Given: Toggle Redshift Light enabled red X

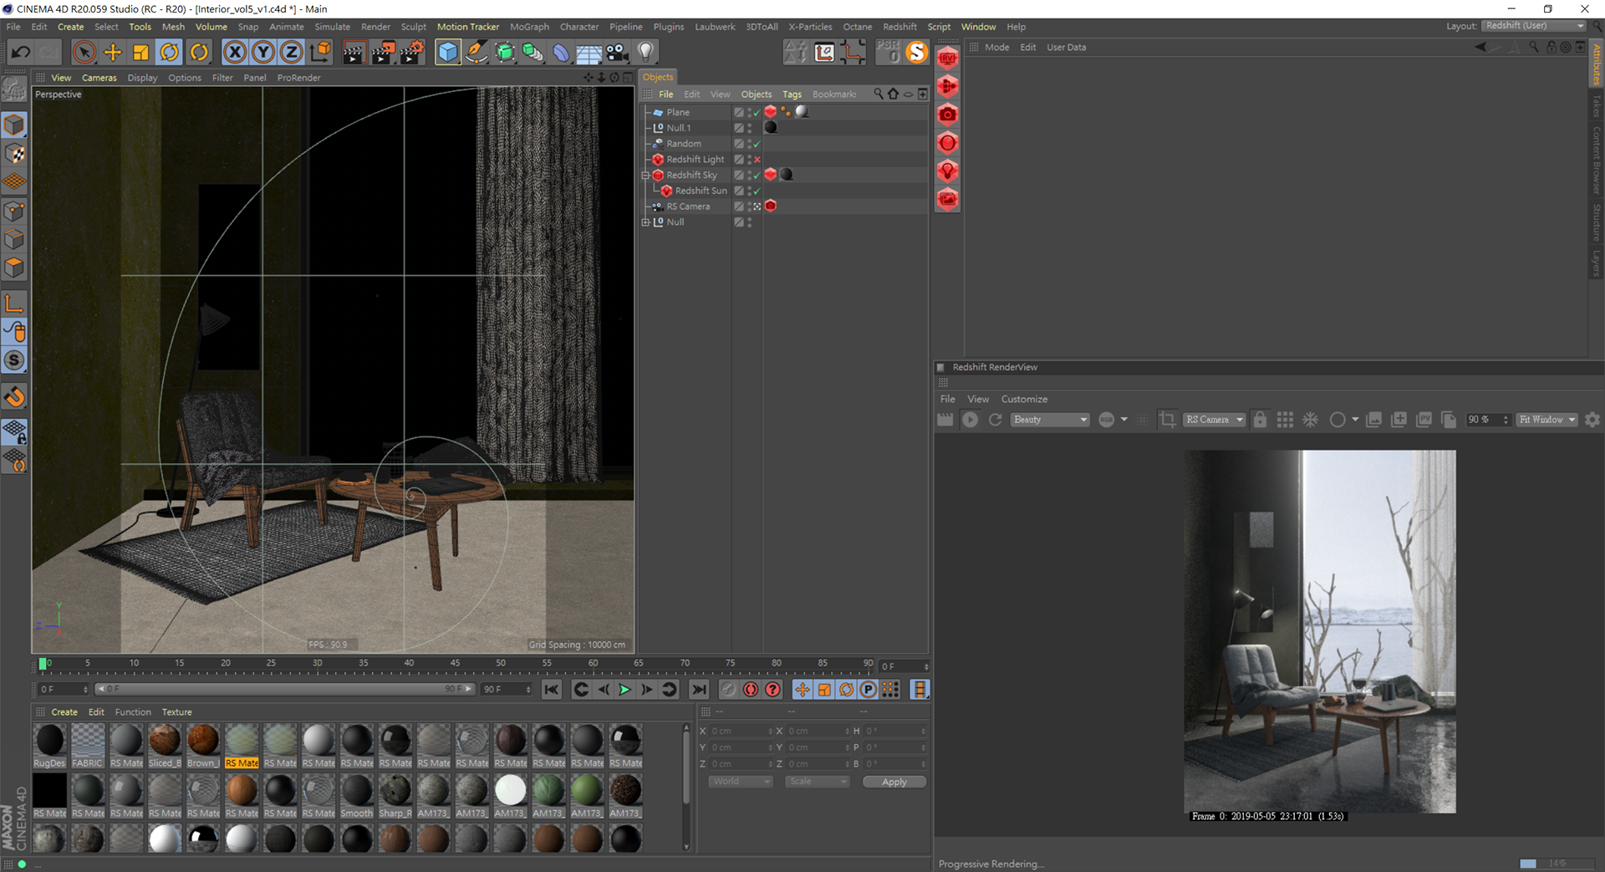Looking at the screenshot, I should click(x=757, y=160).
